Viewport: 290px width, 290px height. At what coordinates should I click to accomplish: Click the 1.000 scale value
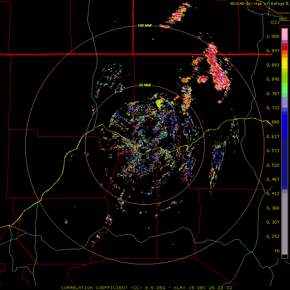(x=273, y=36)
